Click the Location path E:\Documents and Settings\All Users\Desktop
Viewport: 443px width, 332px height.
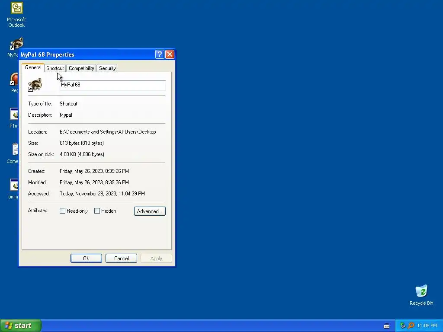[108, 132]
